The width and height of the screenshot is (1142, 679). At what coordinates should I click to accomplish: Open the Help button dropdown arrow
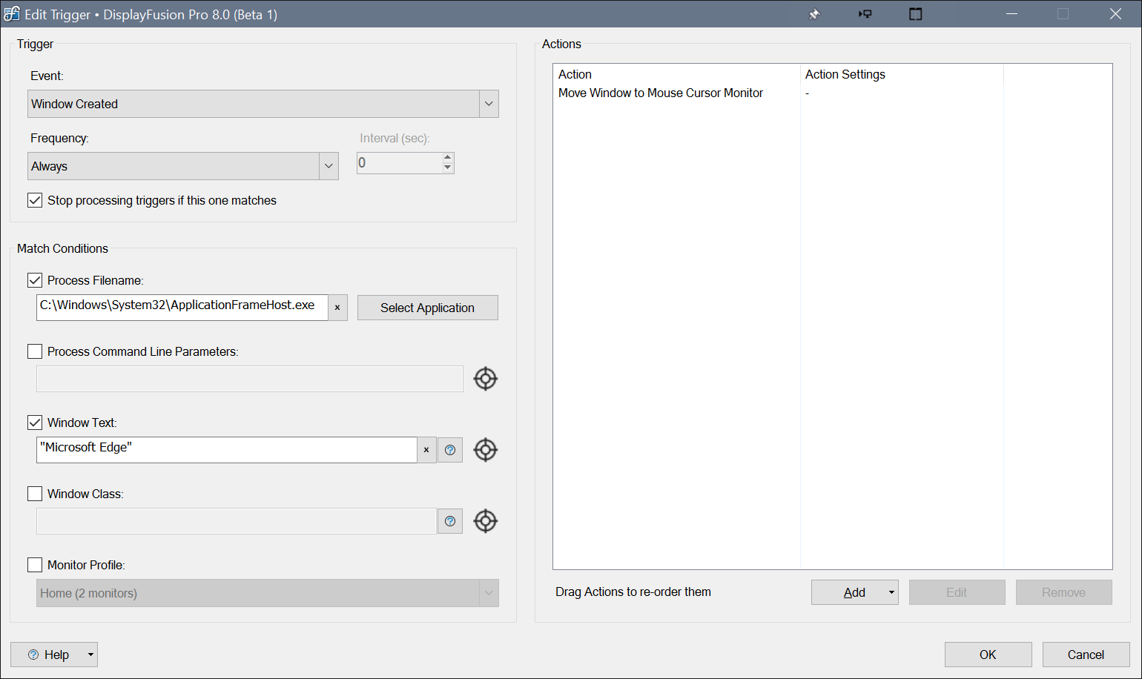pos(90,655)
